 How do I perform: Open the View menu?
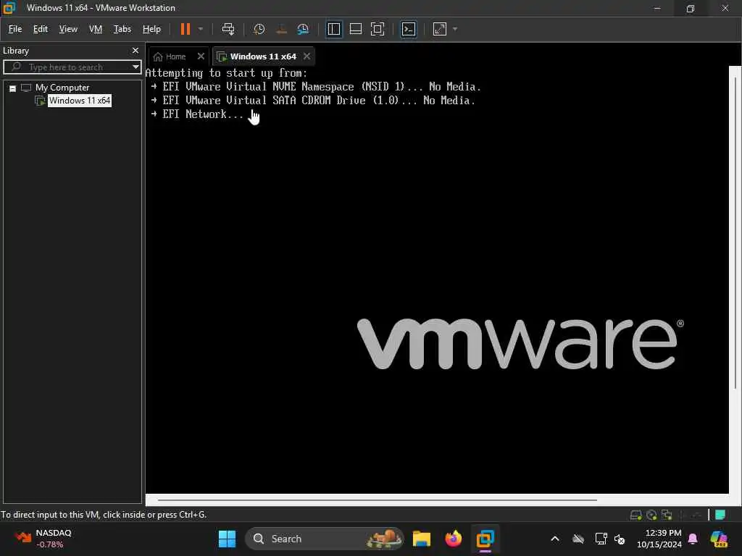click(x=68, y=29)
